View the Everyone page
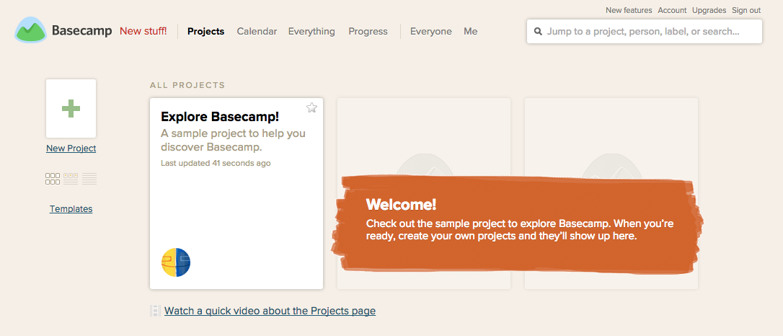This screenshot has width=783, height=336. 431,32
